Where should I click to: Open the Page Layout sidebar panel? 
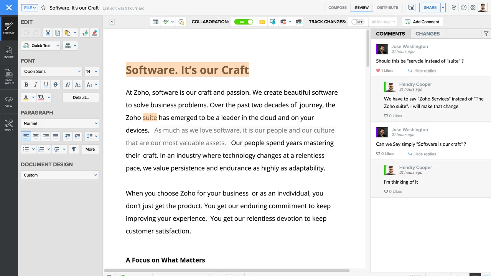[x=9, y=77]
